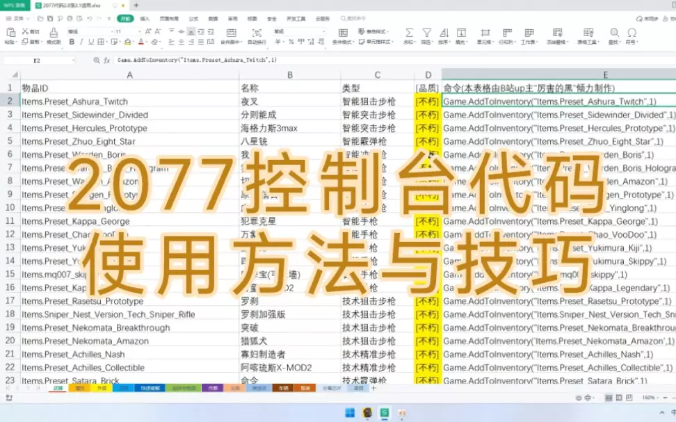Select column A header

(129, 74)
